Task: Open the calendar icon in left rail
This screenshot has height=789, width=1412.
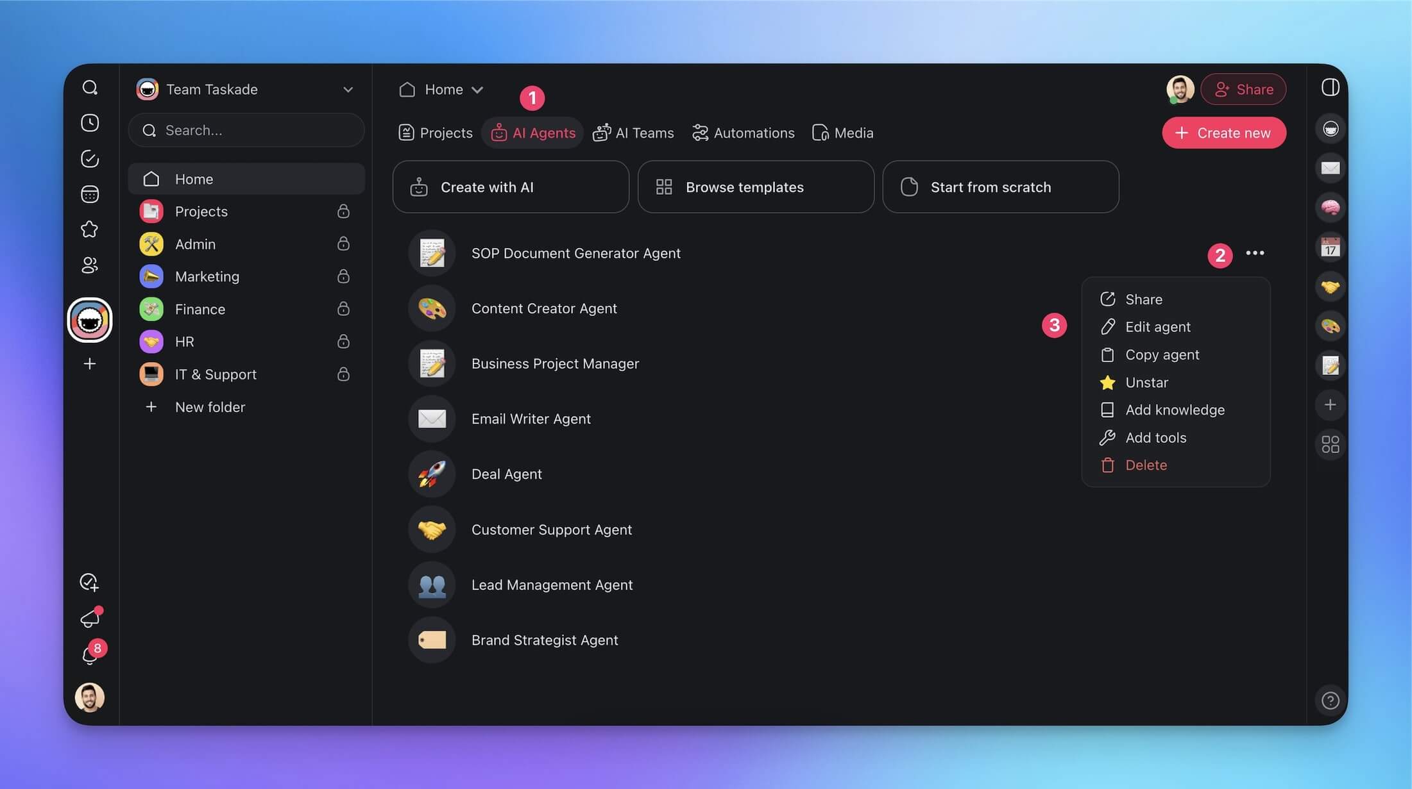Action: 90,194
